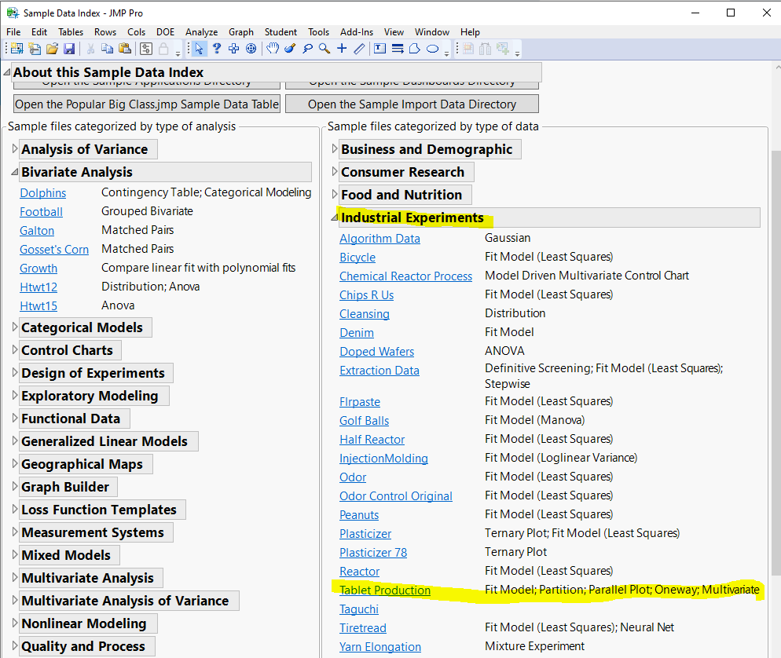
Task: Select the Arrow cursor tool
Action: pos(200,49)
